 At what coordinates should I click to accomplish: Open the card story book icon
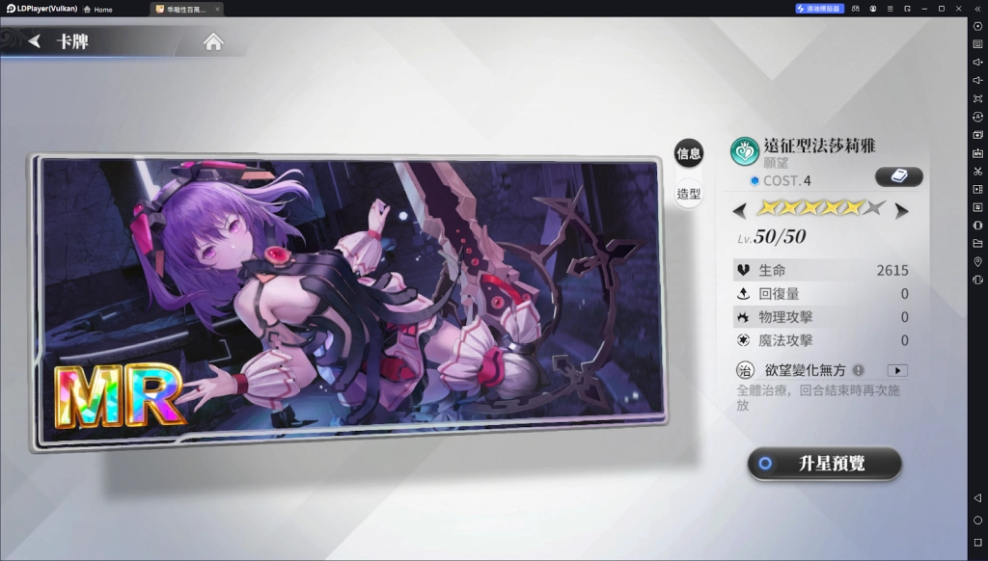click(x=898, y=177)
